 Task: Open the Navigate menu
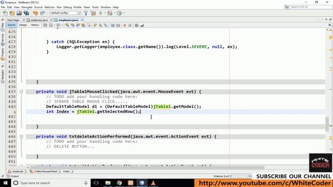27,7
